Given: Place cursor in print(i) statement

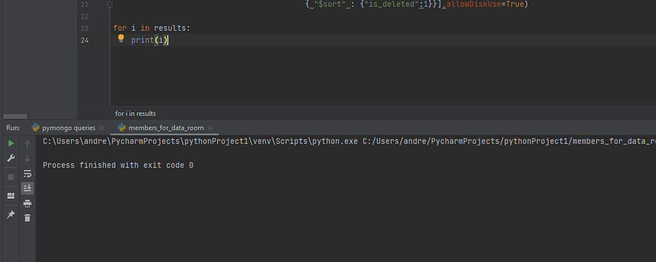Looking at the screenshot, I should pyautogui.click(x=149, y=40).
